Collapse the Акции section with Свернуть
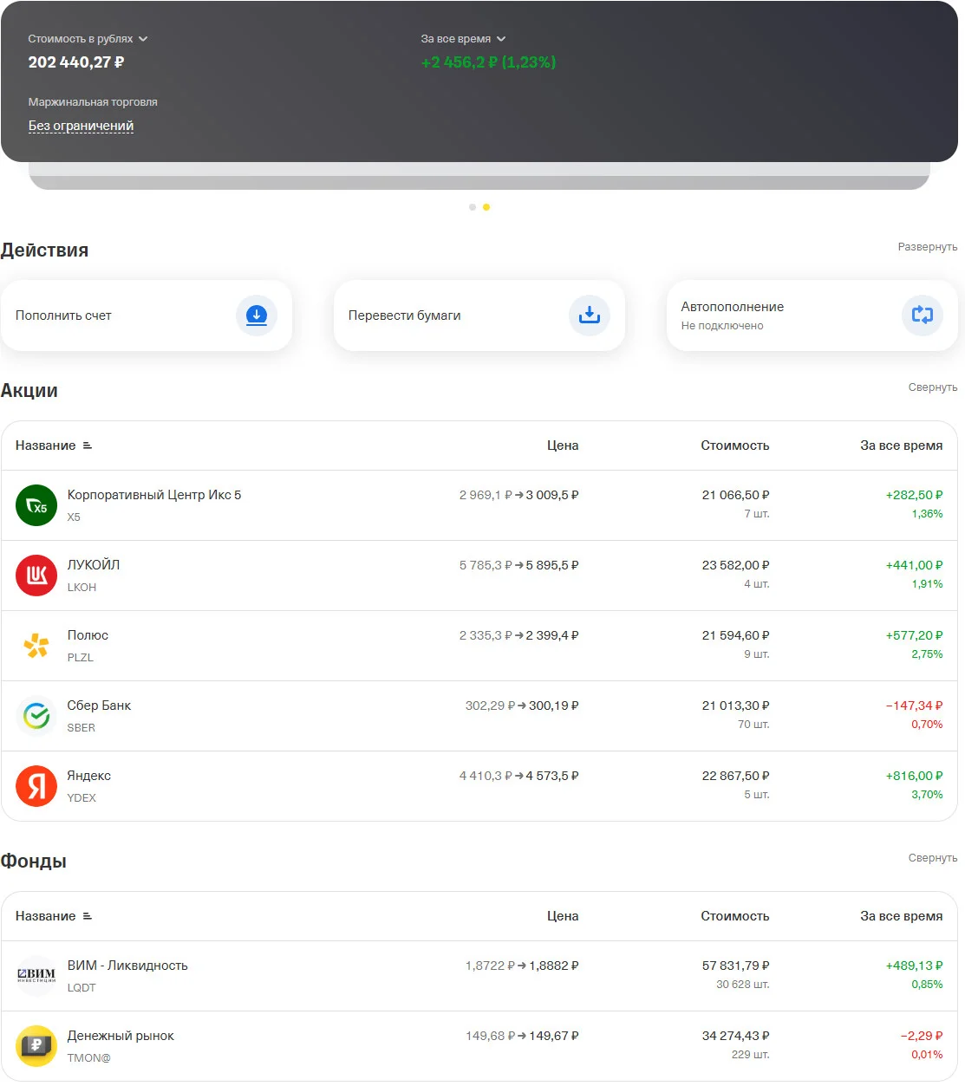Viewport: 965px width, 1086px height. coord(933,387)
